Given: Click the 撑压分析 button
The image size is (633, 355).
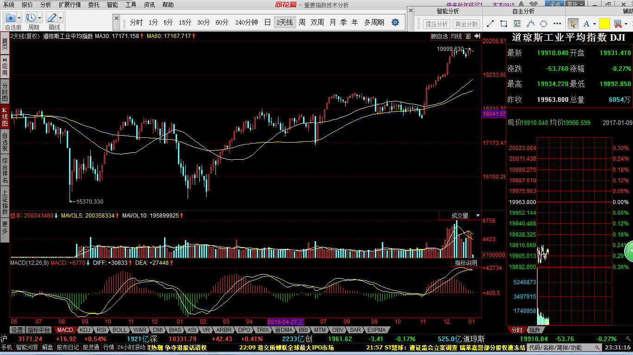Looking at the screenshot, I should pos(437,24).
